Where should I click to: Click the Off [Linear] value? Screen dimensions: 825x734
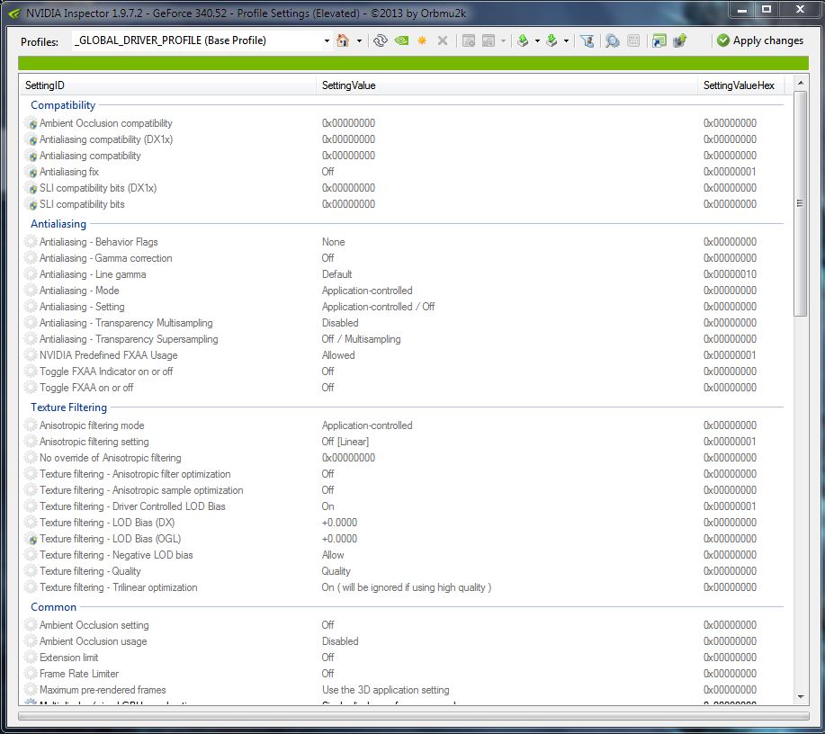(345, 442)
